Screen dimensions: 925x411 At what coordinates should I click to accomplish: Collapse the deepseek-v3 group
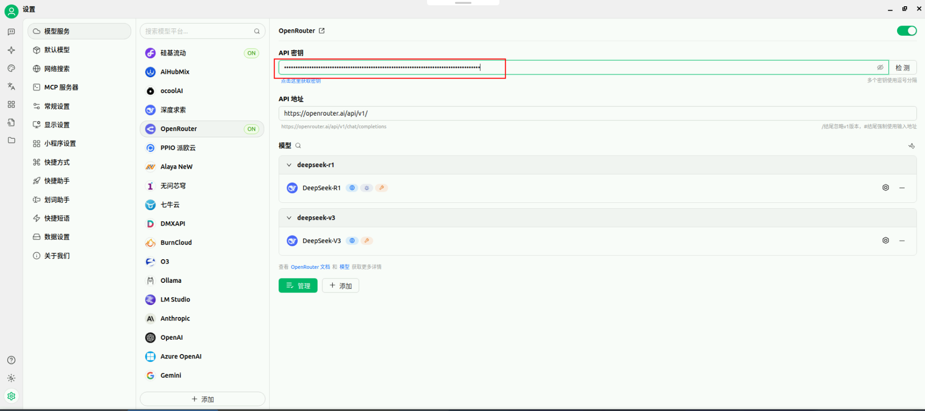tap(289, 218)
